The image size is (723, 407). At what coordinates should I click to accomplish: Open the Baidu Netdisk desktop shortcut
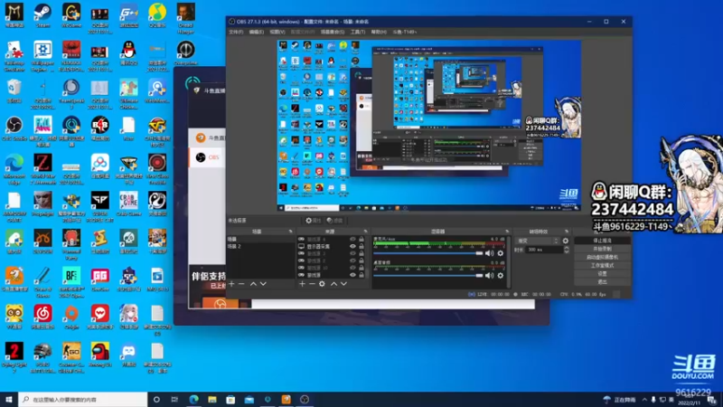pyautogui.click(x=99, y=167)
